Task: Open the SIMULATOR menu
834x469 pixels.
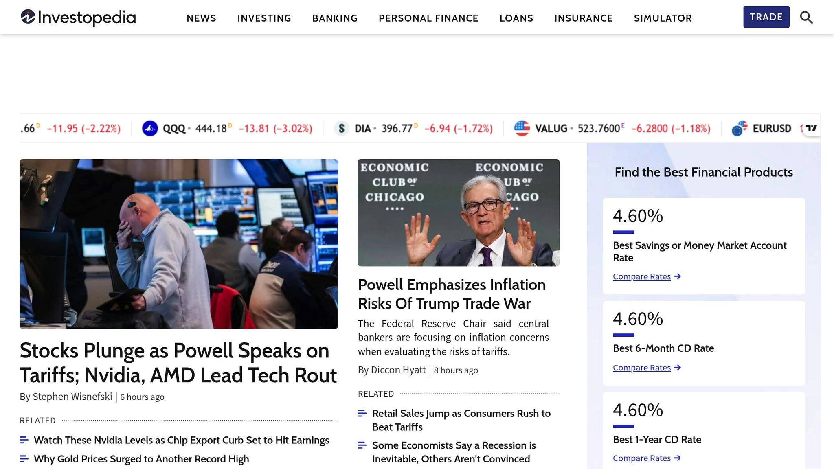Action: tap(663, 18)
